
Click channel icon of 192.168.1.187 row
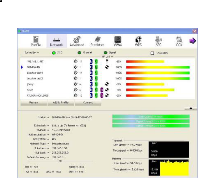75,61
